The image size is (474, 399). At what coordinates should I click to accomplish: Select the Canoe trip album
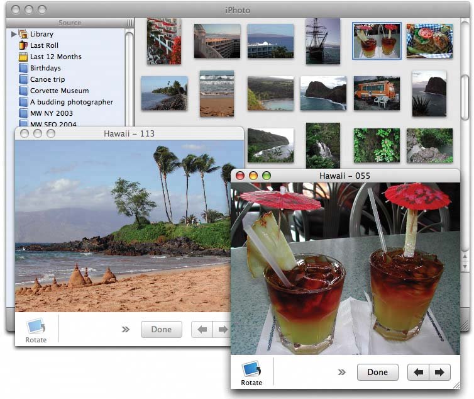coord(47,79)
